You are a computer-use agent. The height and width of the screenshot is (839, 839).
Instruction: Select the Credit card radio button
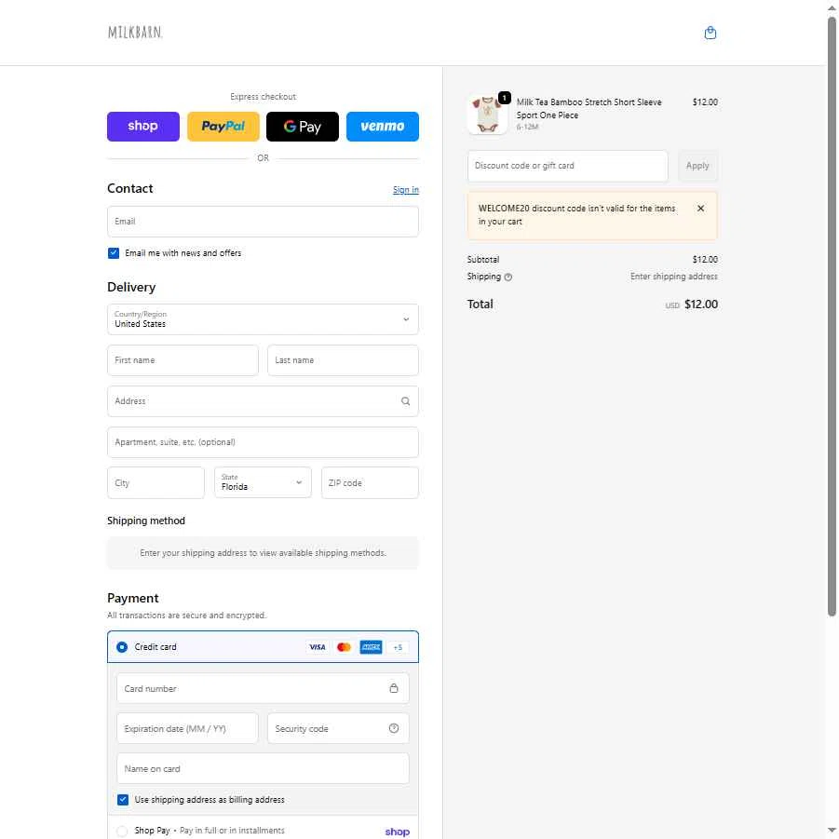(x=122, y=647)
